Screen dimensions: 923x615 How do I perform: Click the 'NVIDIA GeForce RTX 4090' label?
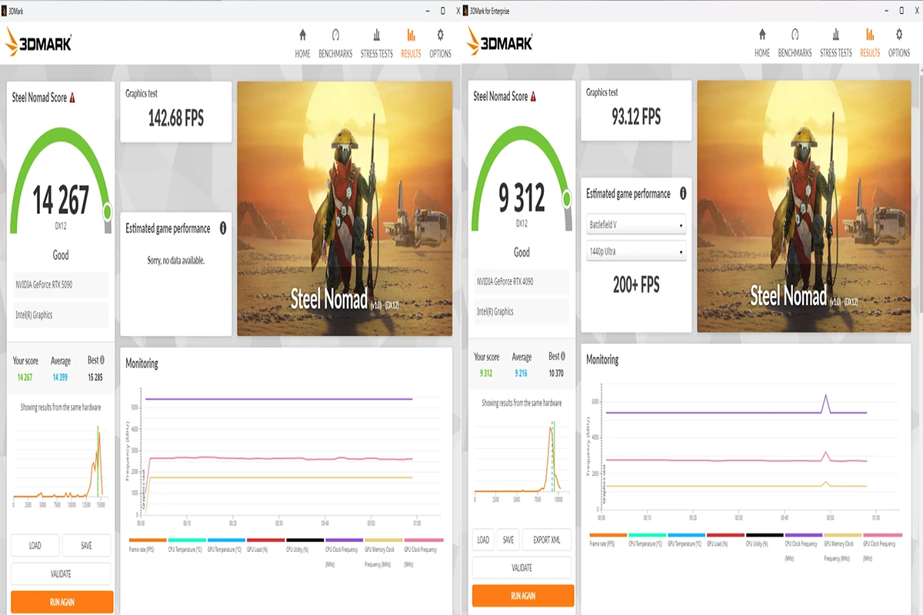(505, 281)
